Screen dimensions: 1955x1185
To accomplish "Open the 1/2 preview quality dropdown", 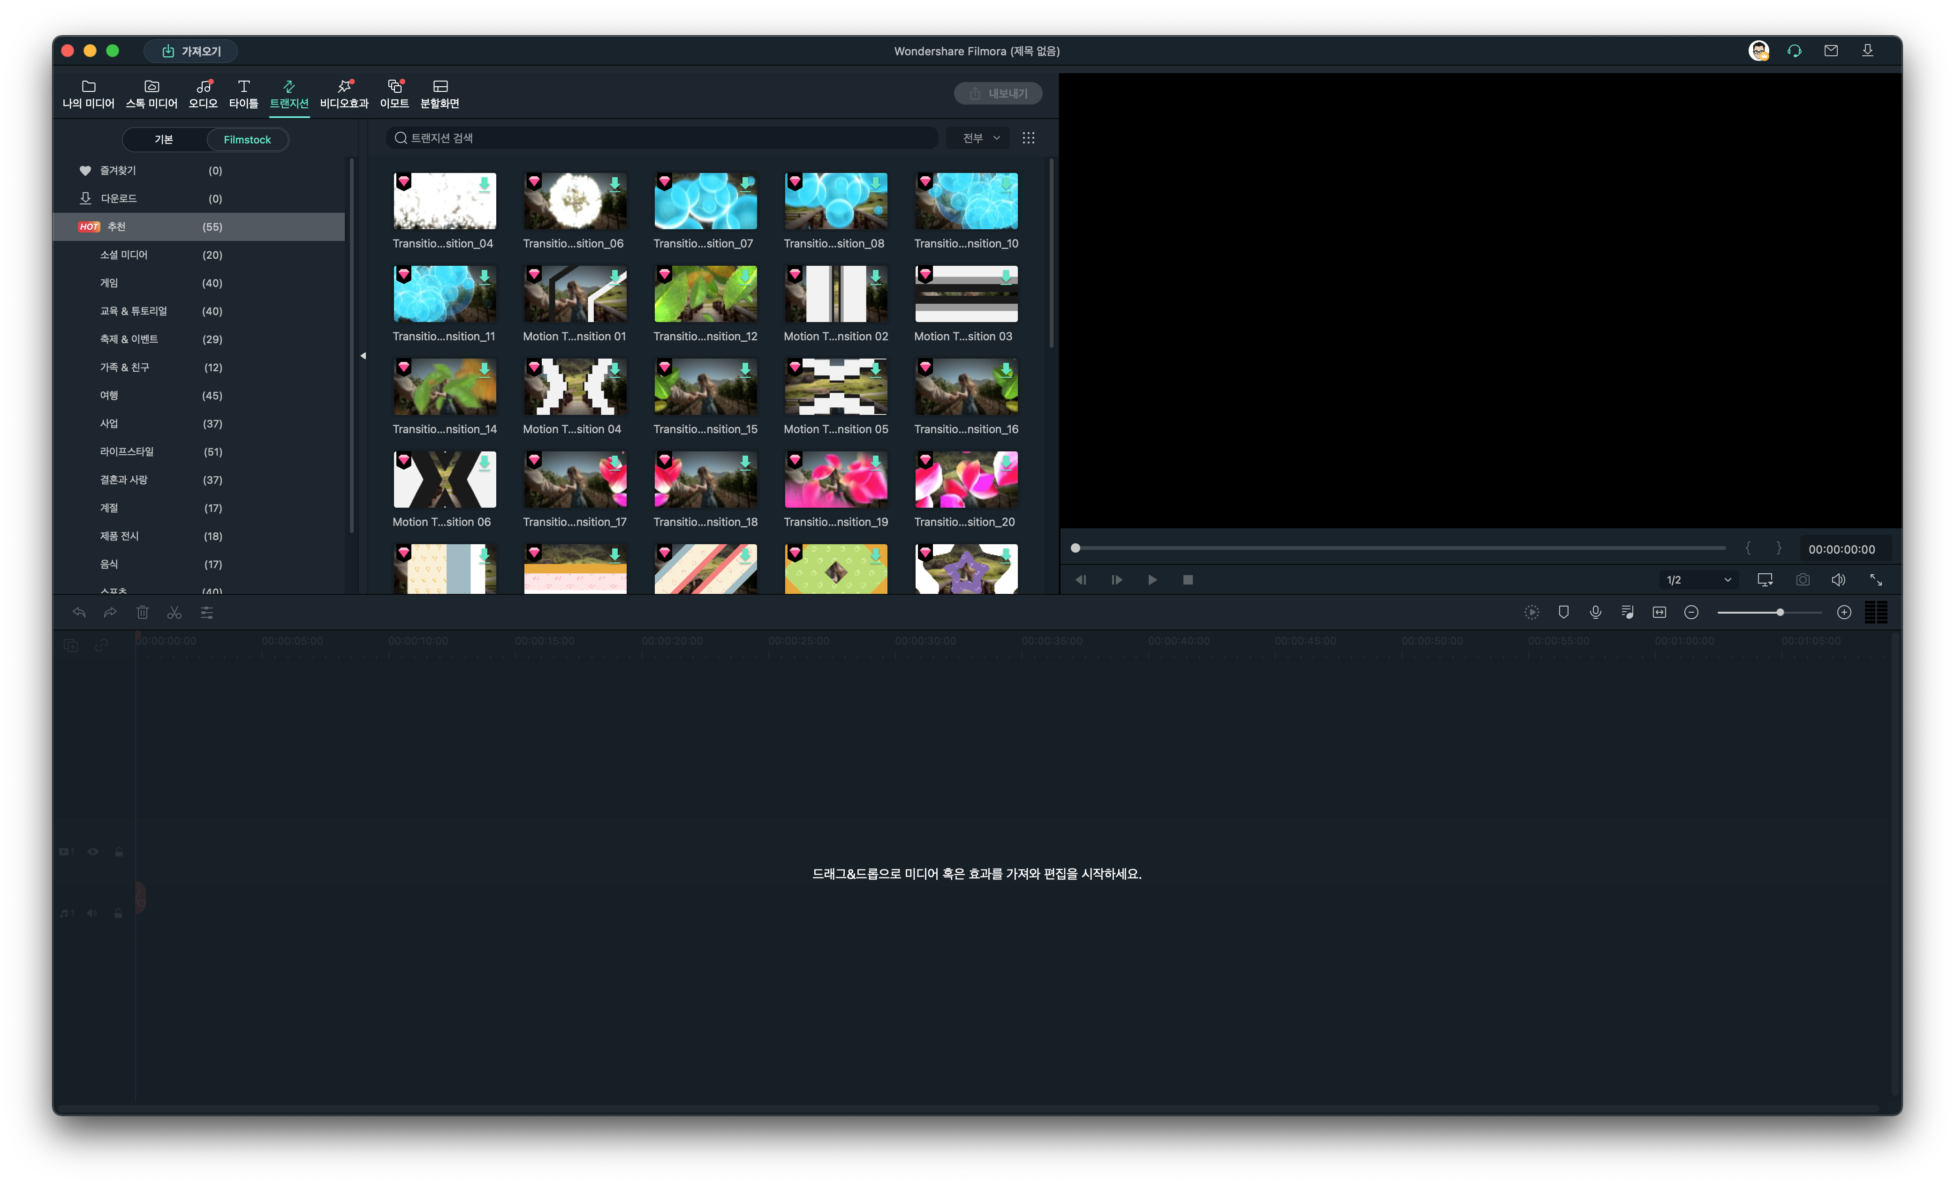I will [1698, 580].
